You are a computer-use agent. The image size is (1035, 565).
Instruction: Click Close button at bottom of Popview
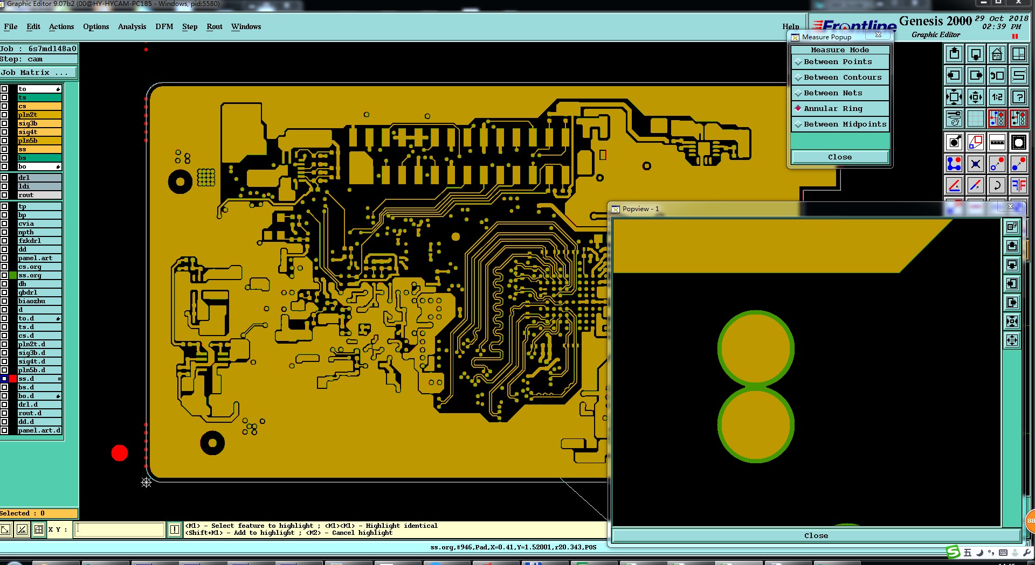816,536
